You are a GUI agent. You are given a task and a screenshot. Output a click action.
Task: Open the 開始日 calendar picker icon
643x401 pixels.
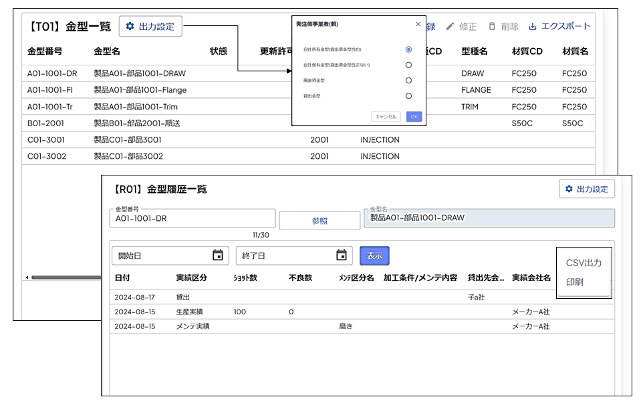218,256
